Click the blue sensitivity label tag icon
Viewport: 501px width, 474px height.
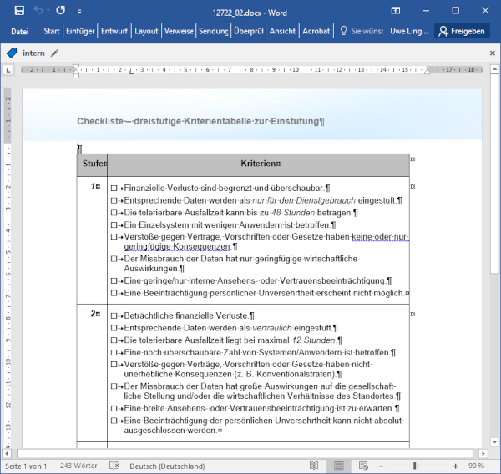coord(12,53)
